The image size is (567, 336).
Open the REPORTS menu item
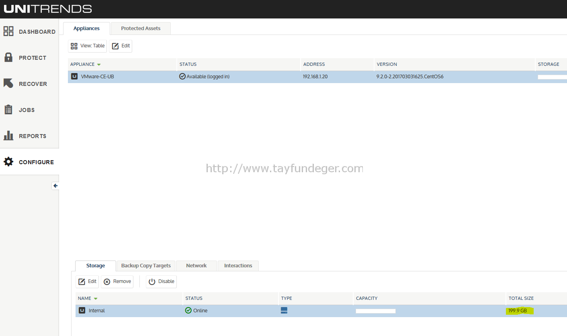(33, 136)
